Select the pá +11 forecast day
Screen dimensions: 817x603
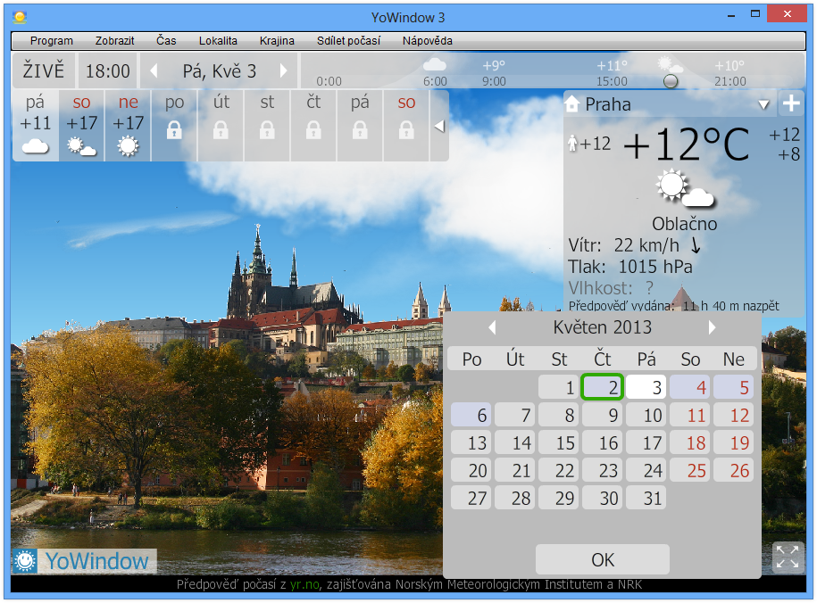(x=36, y=126)
